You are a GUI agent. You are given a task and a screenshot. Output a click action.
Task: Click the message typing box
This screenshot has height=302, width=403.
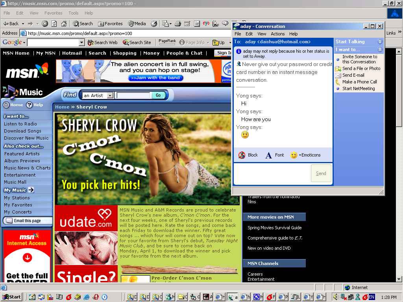[272, 173]
